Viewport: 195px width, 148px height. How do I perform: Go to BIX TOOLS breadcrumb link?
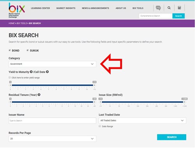pyautogui.click(x=22, y=23)
